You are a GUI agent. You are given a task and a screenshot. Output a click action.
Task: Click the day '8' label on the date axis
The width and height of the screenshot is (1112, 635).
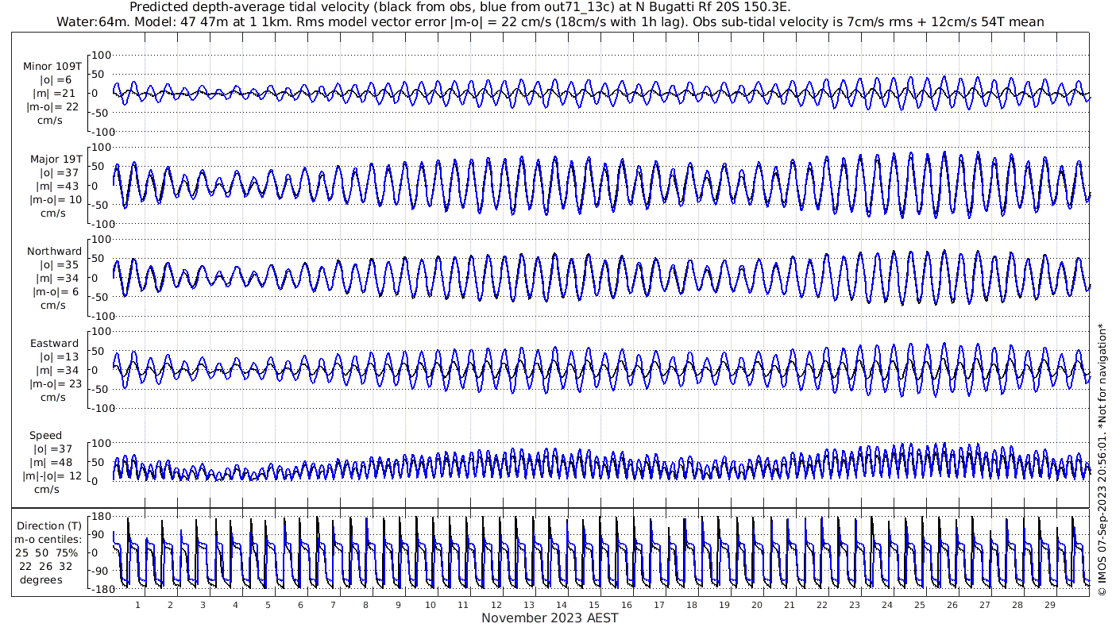(365, 604)
